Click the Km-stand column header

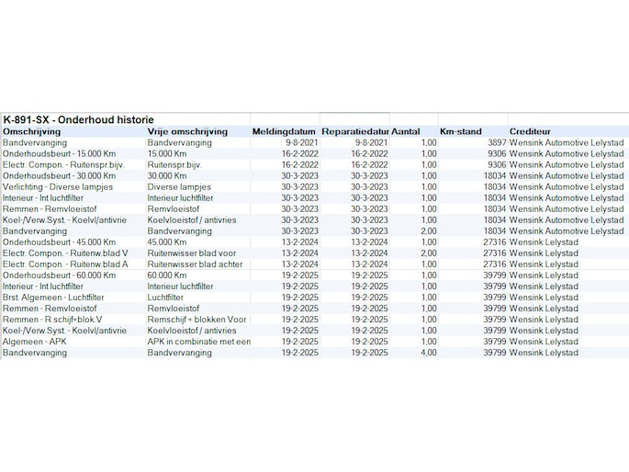pos(461,131)
